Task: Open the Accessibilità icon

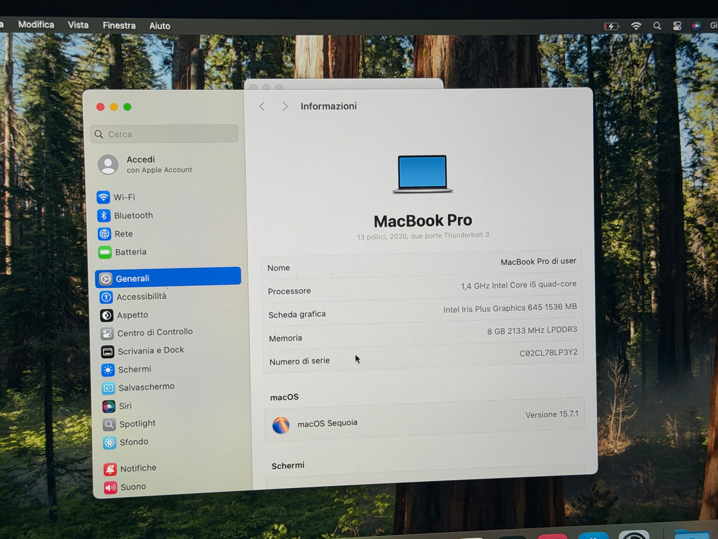Action: pos(106,297)
